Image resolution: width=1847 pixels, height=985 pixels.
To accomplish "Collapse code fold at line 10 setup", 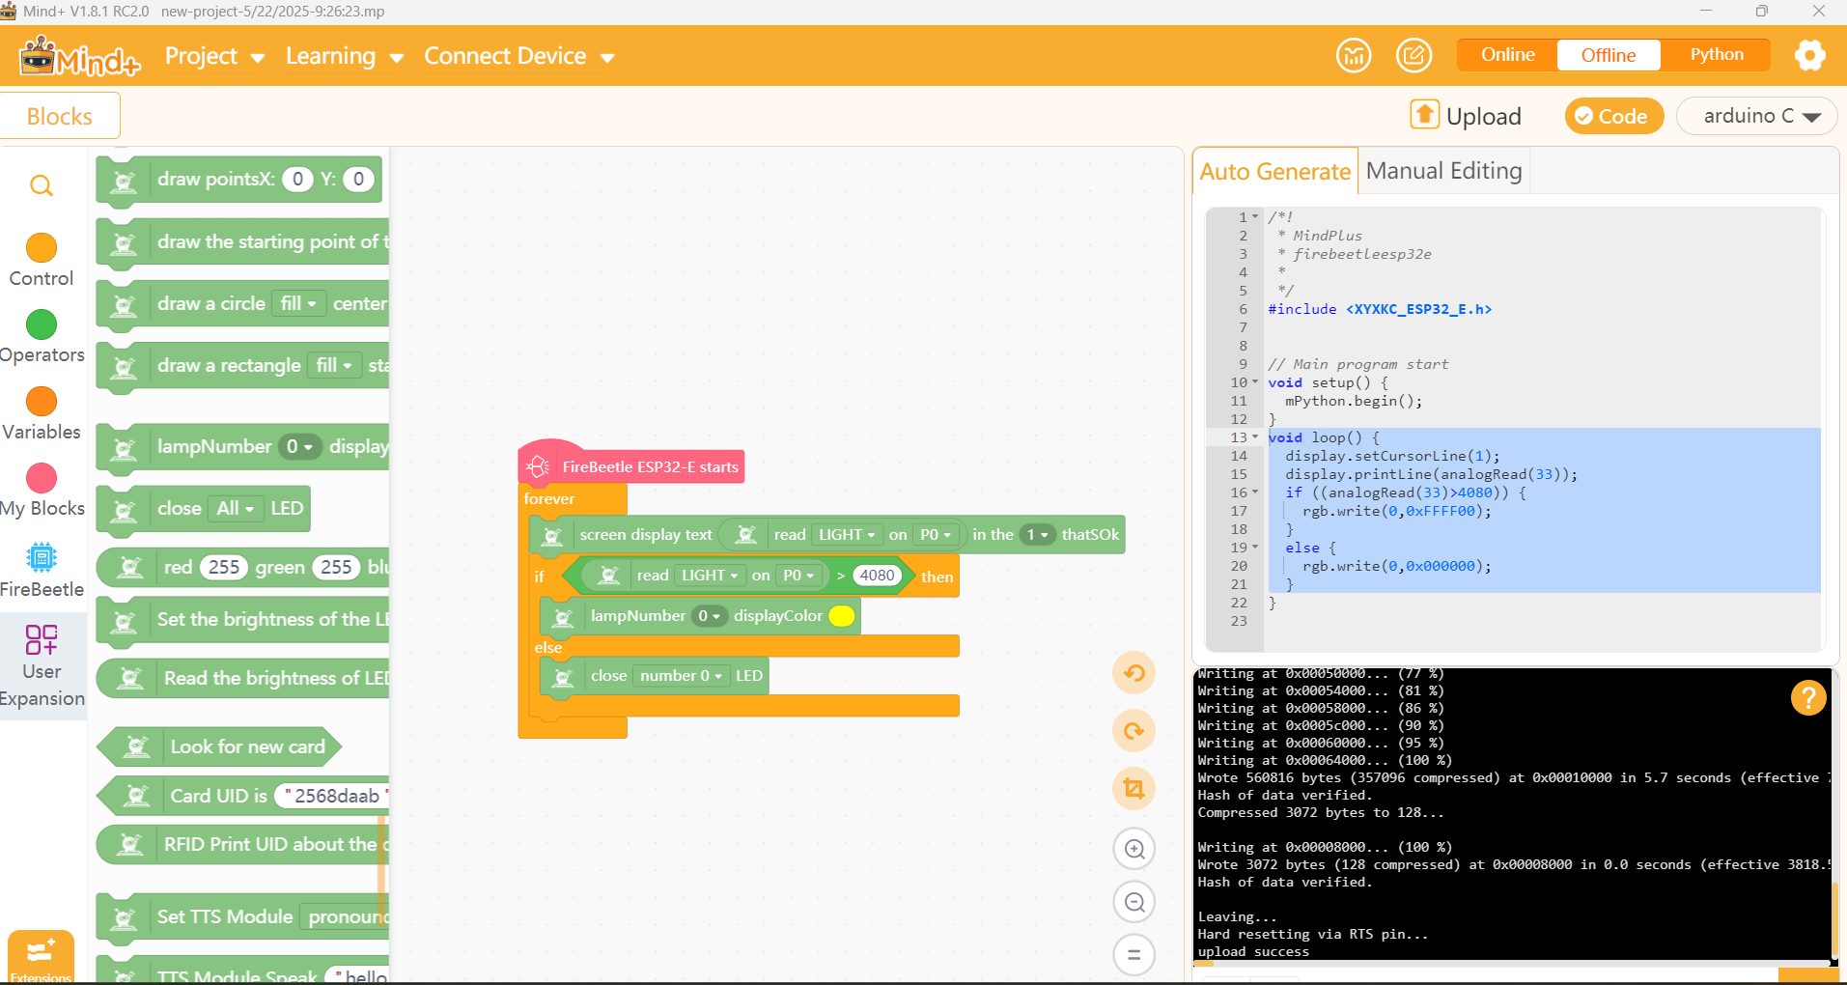I will [1255, 382].
